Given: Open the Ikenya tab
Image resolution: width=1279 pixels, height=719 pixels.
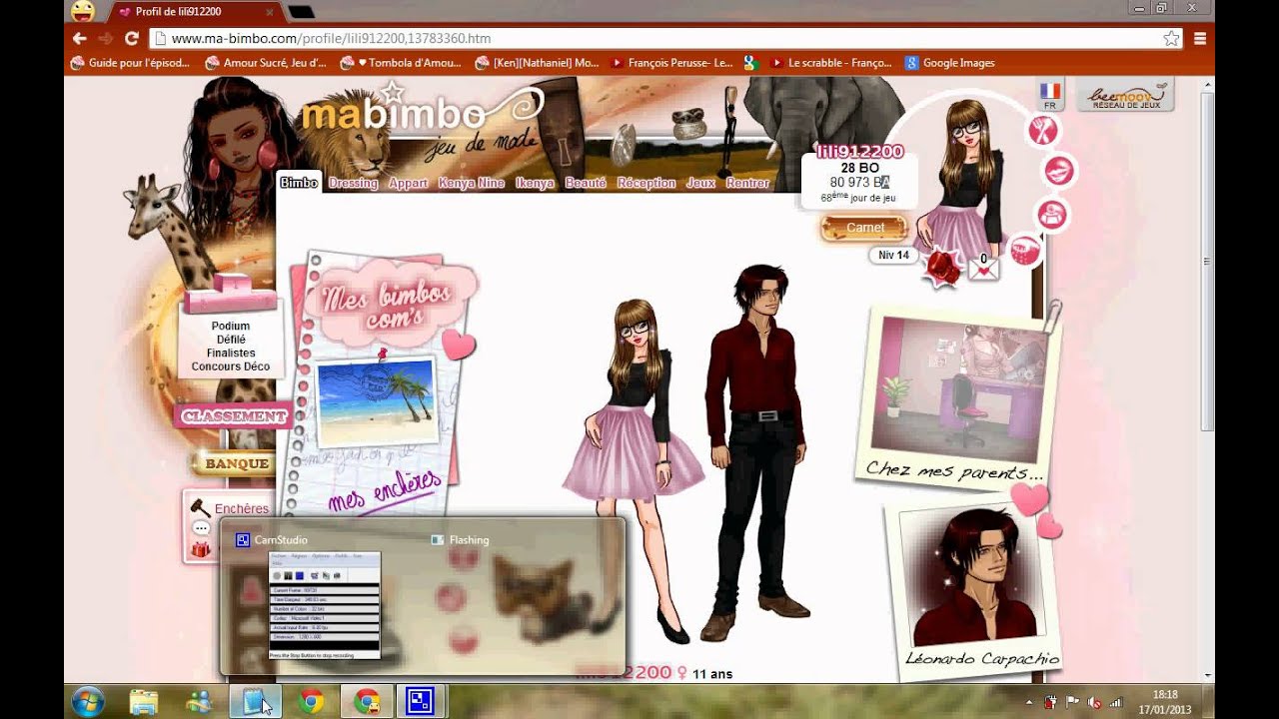Looking at the screenshot, I should coord(535,183).
